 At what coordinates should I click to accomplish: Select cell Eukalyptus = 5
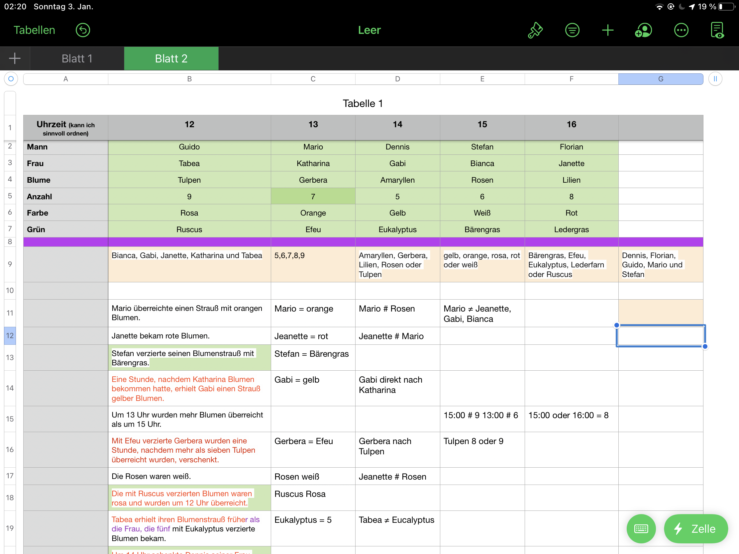point(313,528)
